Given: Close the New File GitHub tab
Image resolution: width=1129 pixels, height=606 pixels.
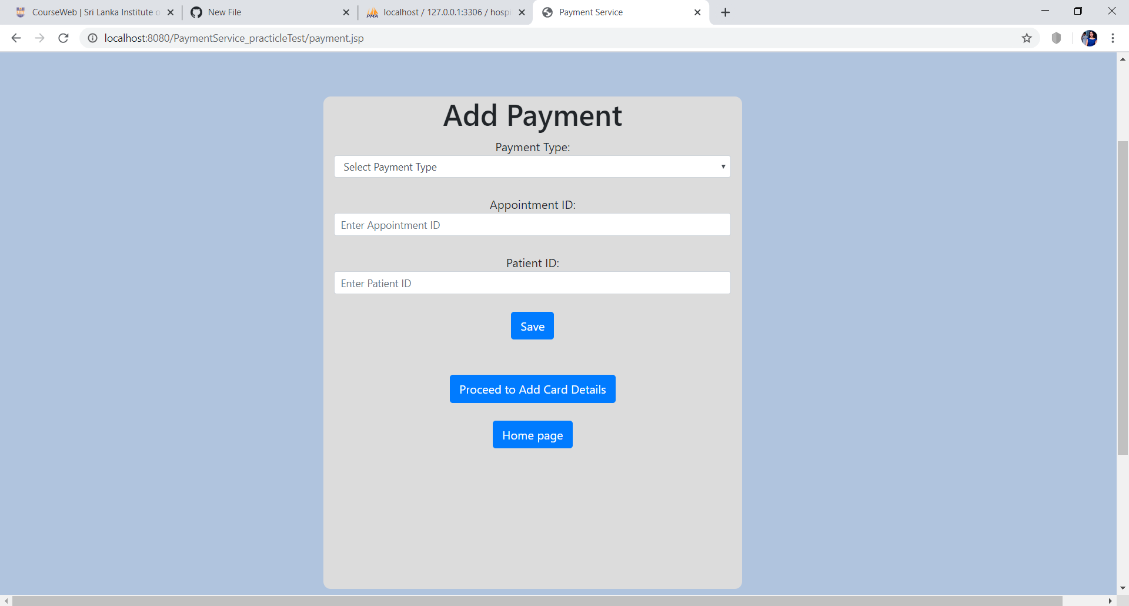Looking at the screenshot, I should (x=346, y=12).
